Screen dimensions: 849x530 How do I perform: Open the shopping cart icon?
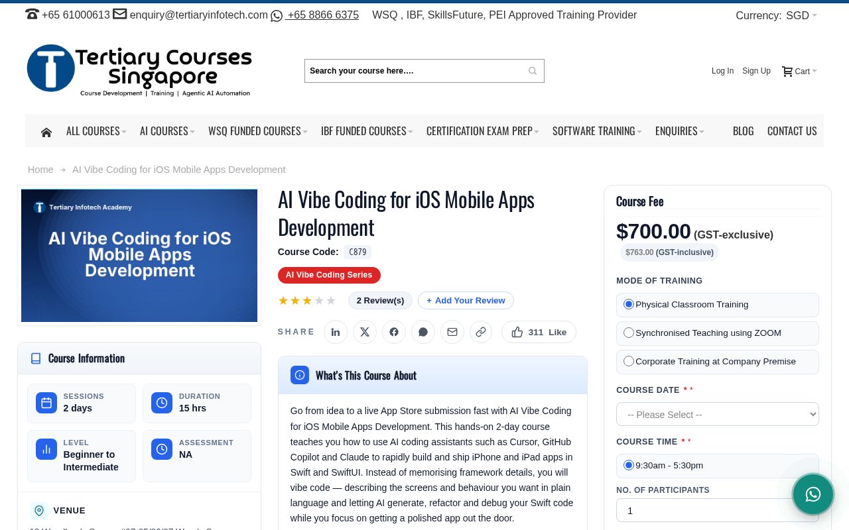(x=787, y=71)
